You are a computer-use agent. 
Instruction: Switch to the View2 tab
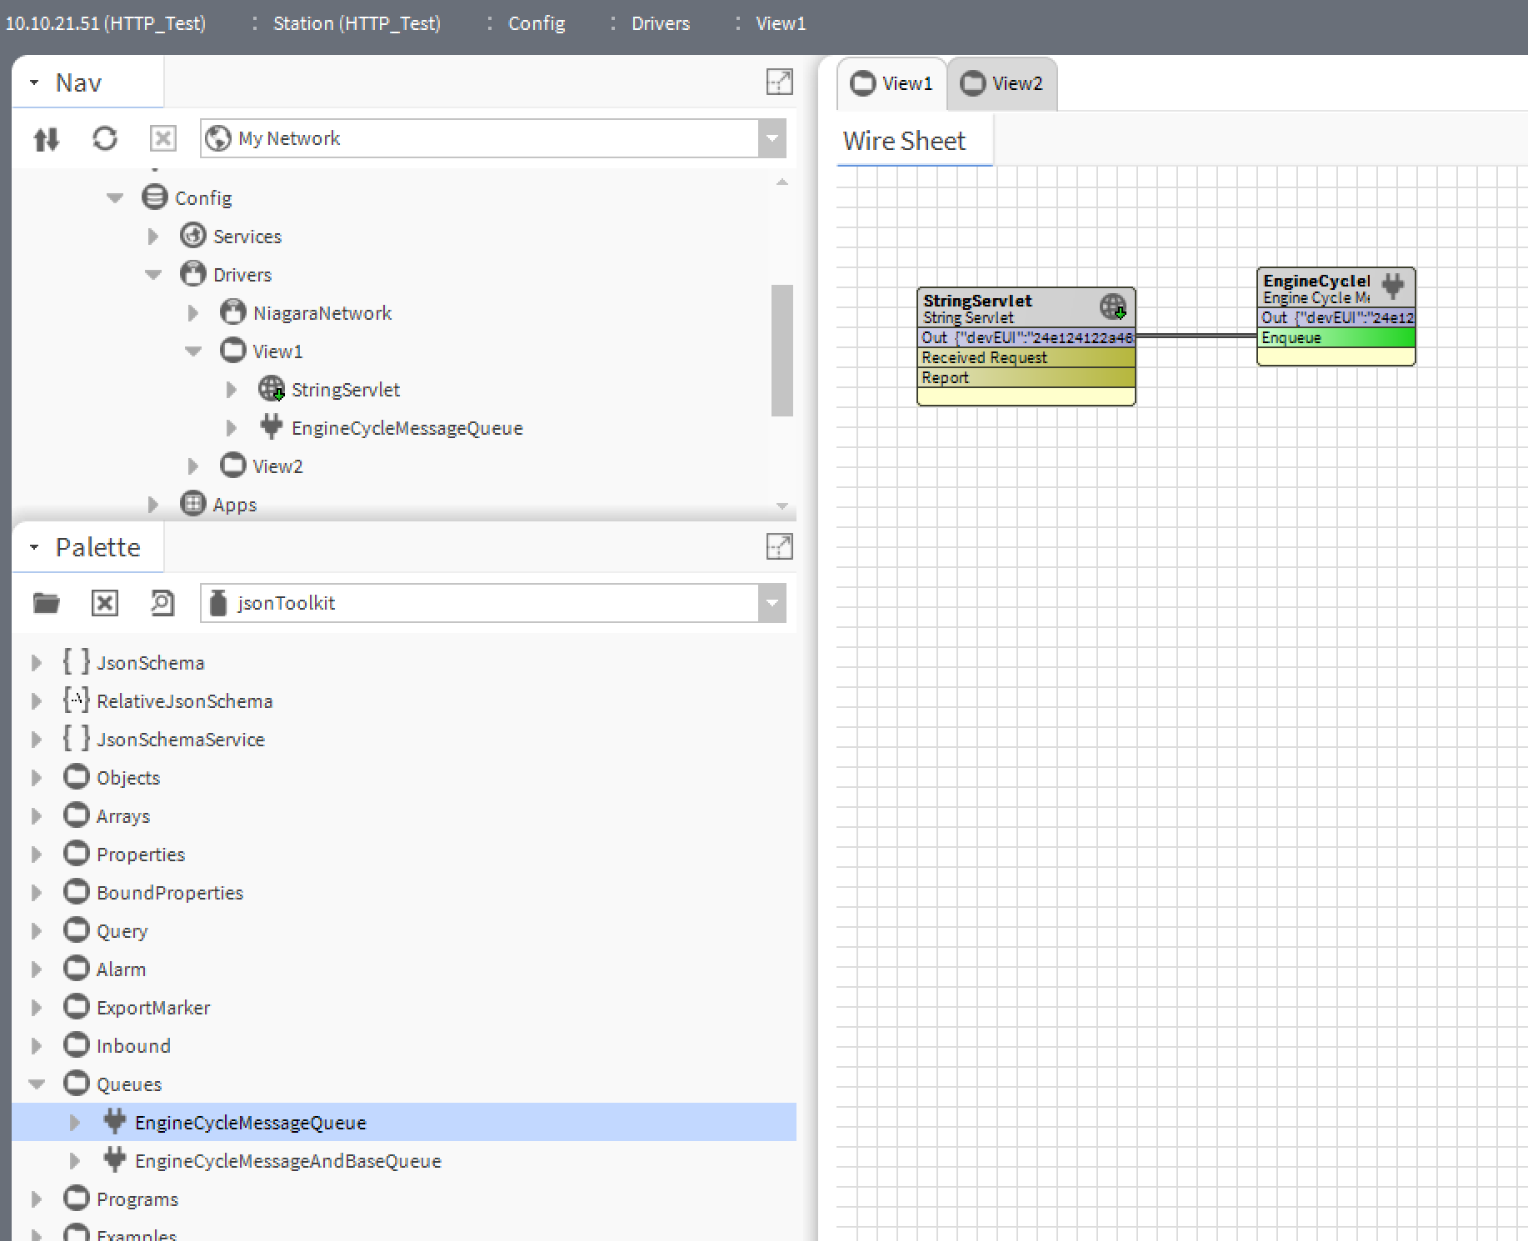click(1002, 83)
